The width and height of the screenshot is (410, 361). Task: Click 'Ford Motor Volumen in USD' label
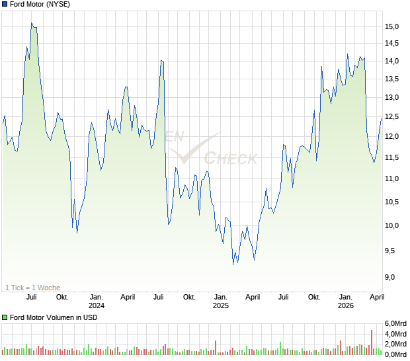click(x=54, y=317)
